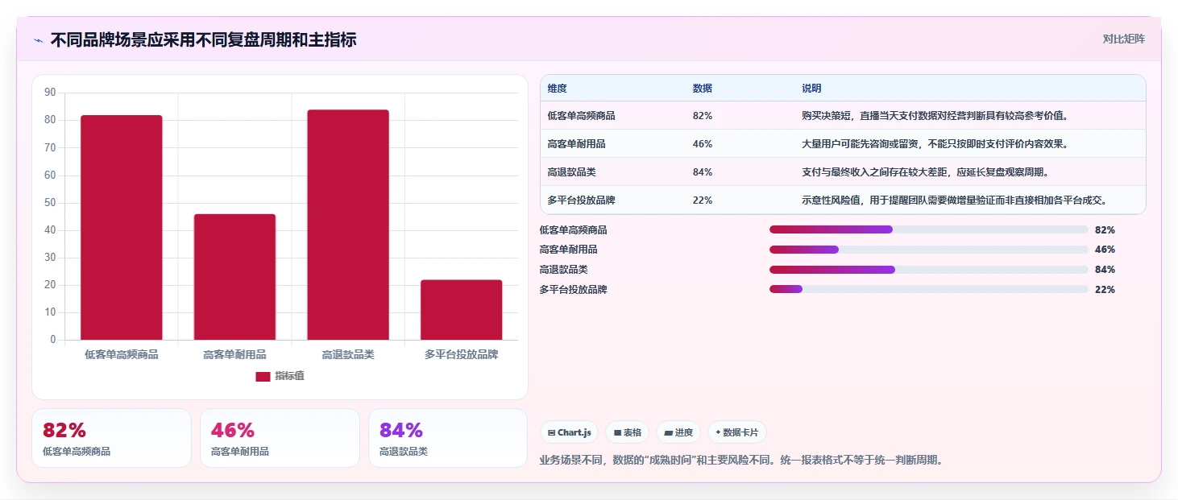Click the 高客单耐用品 46% progress bar

tap(928, 250)
